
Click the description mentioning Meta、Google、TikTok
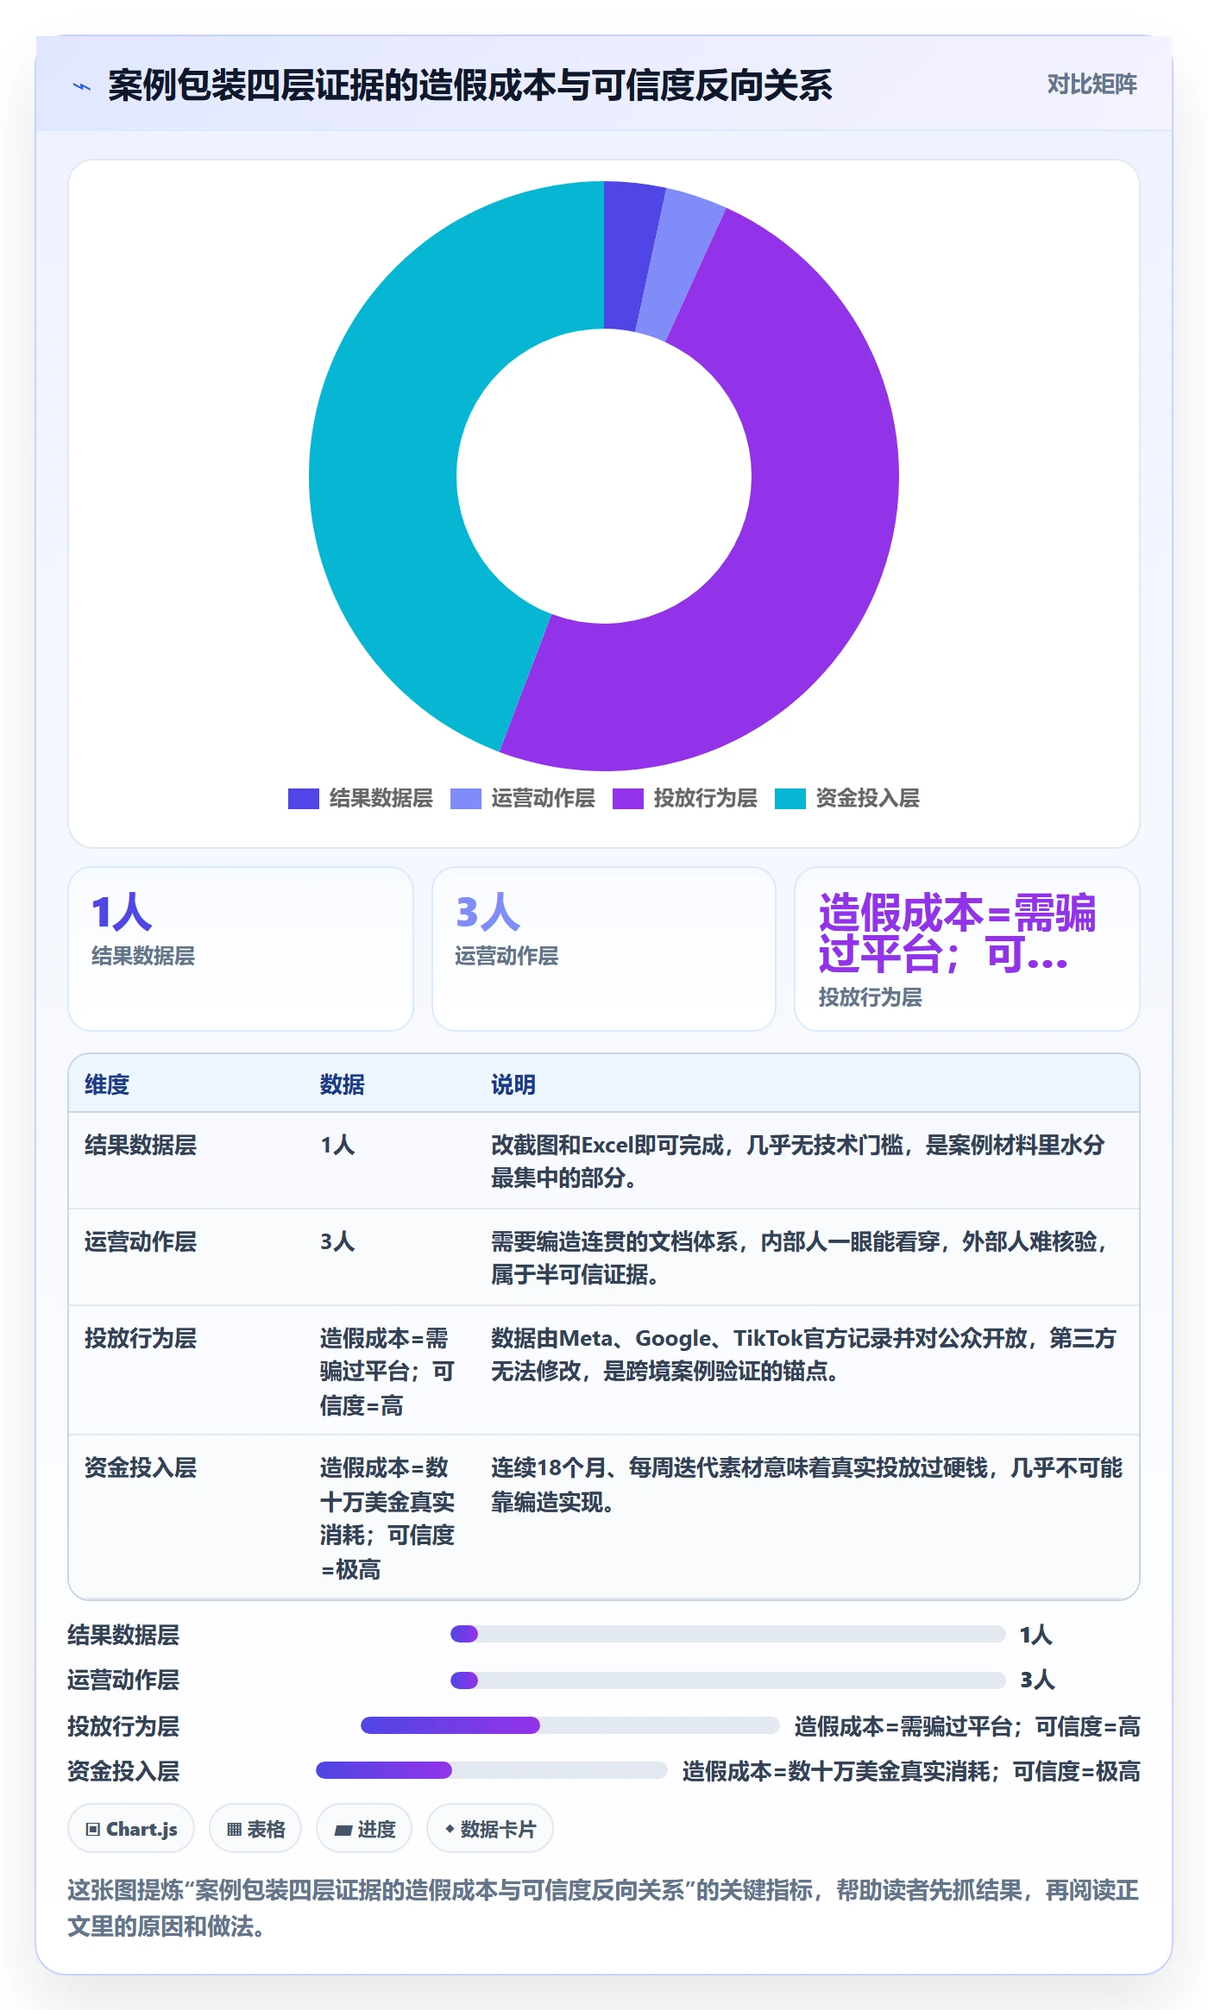(804, 1354)
